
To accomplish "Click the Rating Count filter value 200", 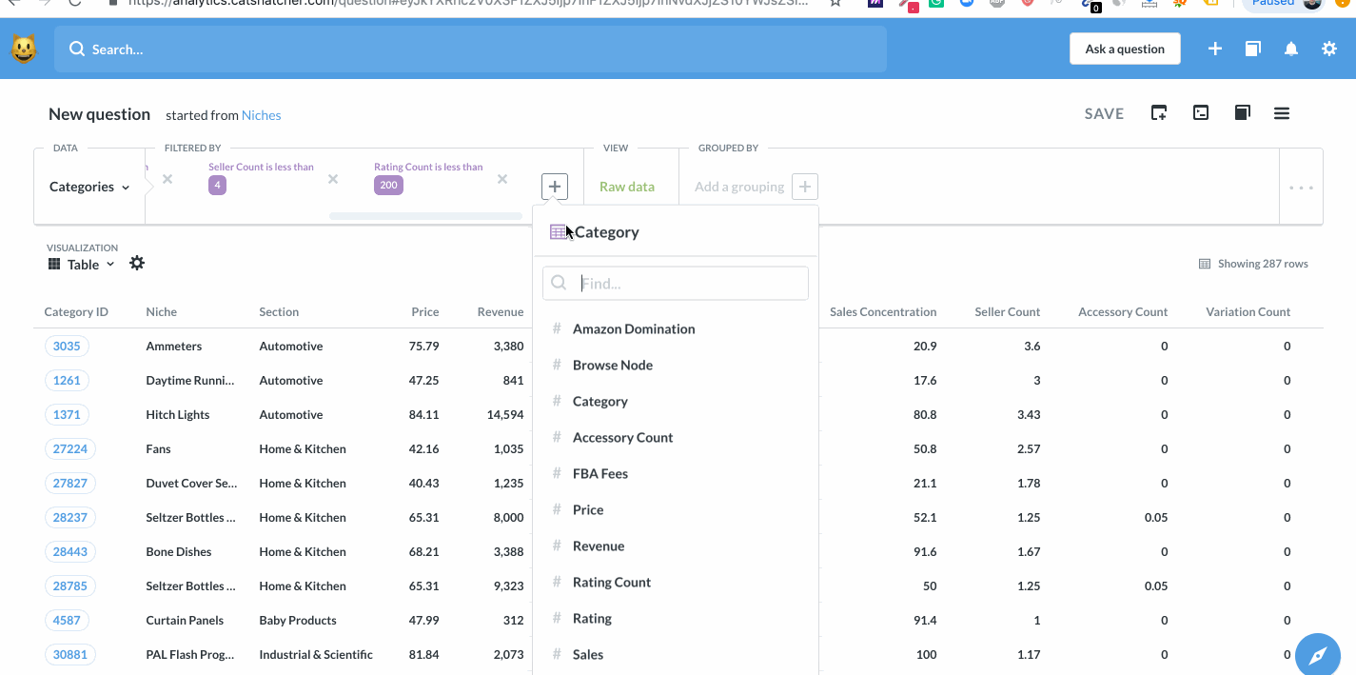I will pyautogui.click(x=388, y=186).
